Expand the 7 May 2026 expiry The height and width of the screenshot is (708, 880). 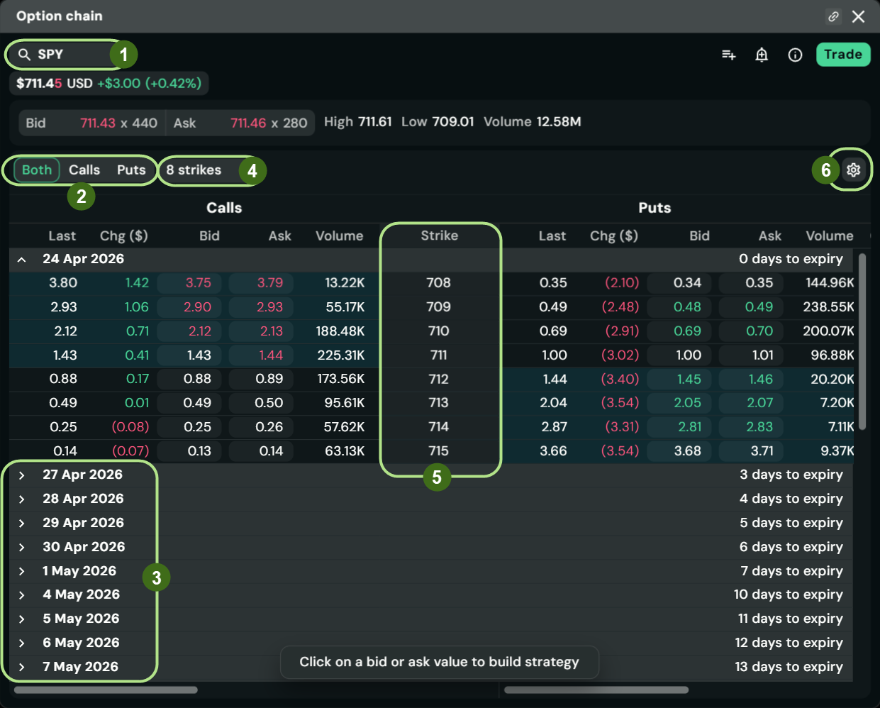tap(22, 668)
